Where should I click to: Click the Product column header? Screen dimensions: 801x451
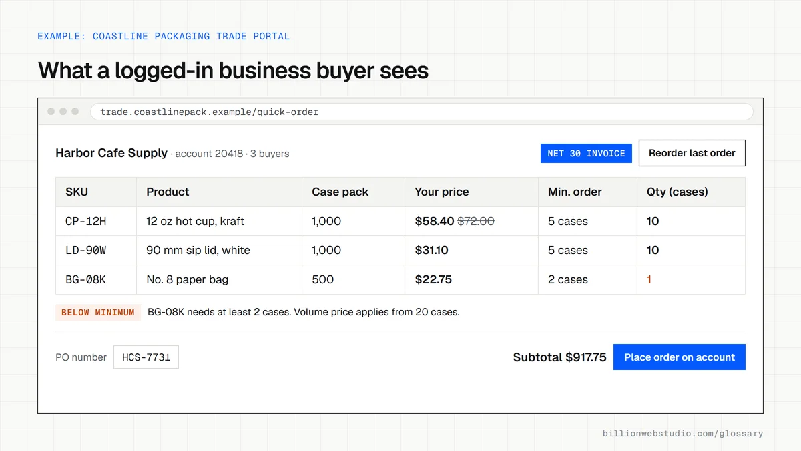(219, 192)
